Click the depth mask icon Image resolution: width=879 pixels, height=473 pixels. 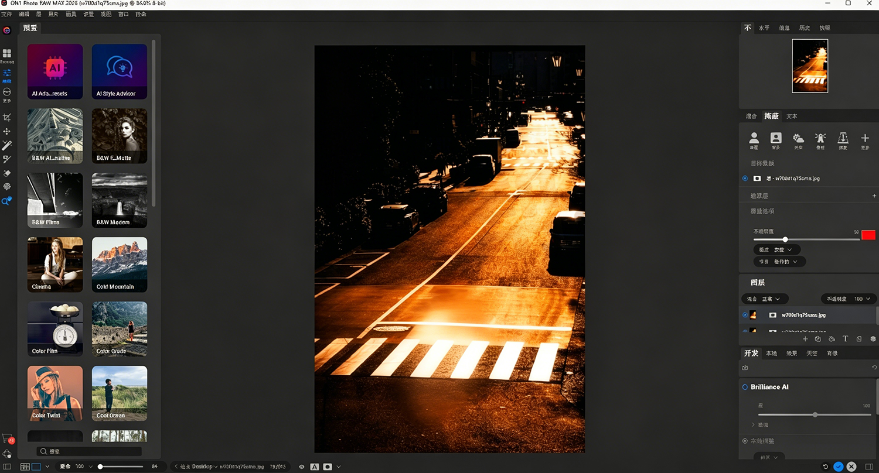[843, 138]
